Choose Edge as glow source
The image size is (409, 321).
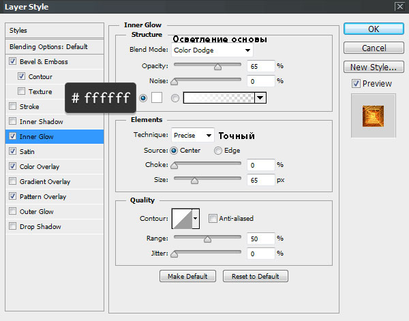coord(218,151)
